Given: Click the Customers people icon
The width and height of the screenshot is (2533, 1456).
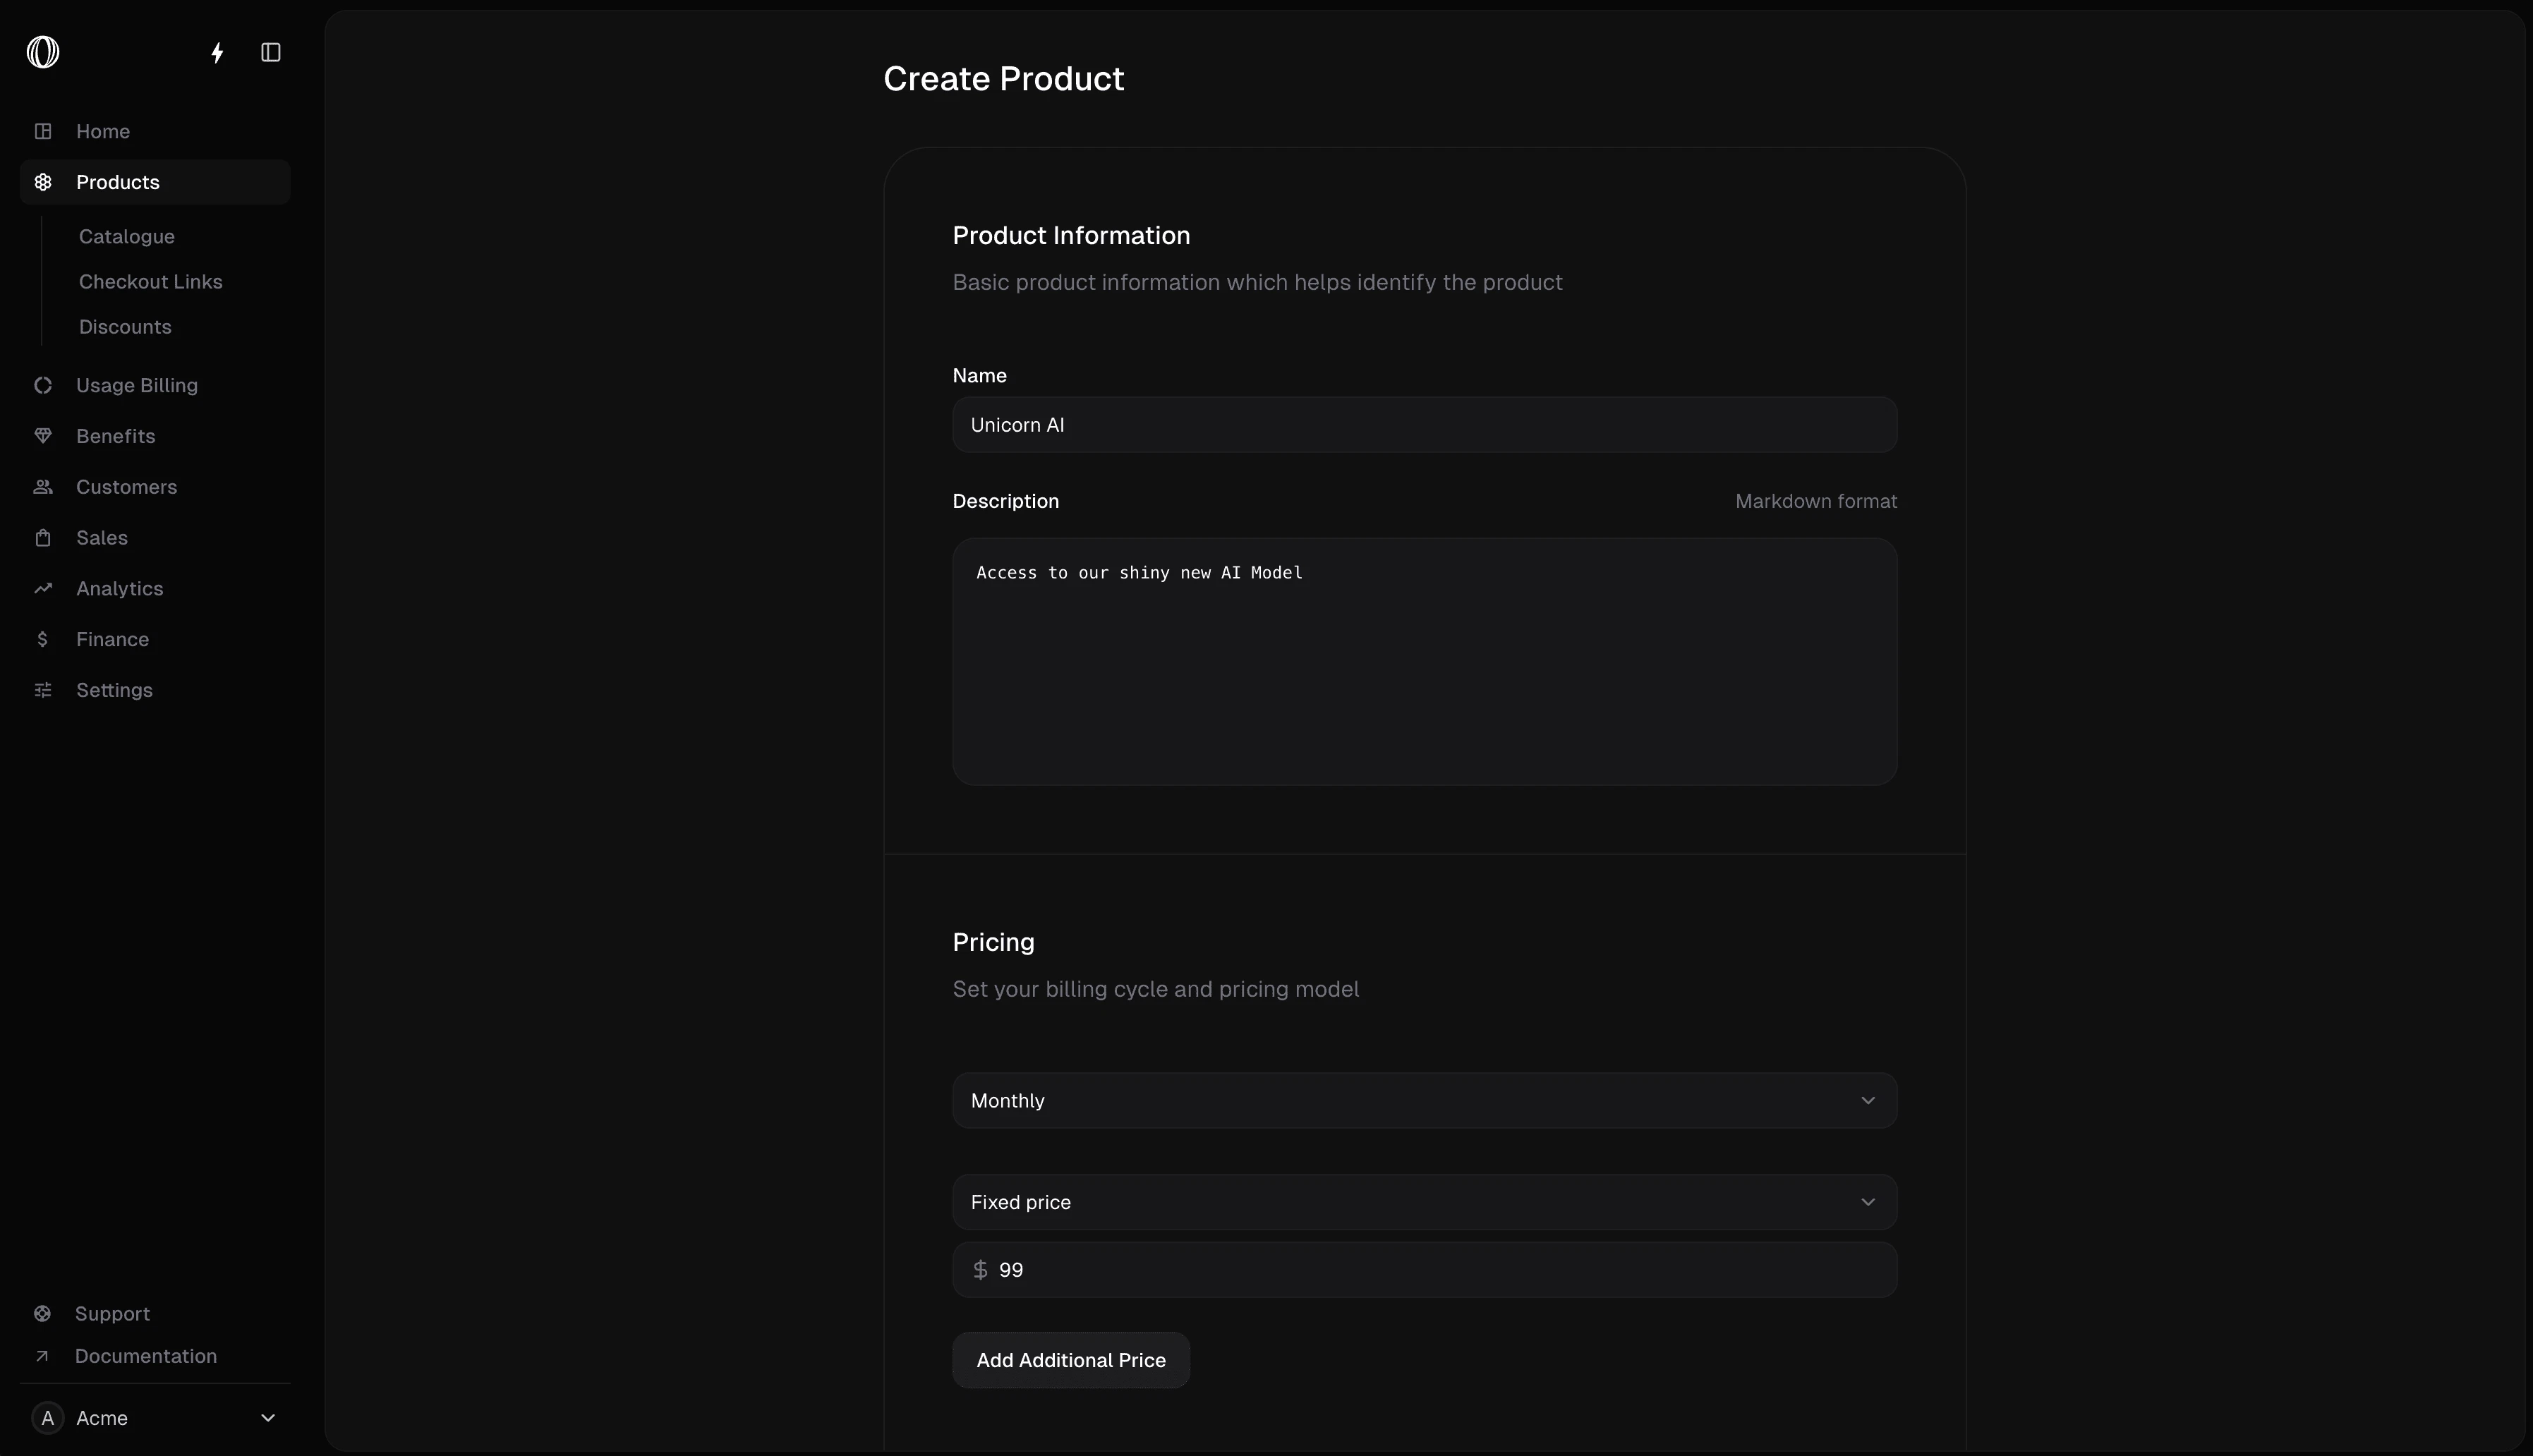Looking at the screenshot, I should (x=43, y=487).
